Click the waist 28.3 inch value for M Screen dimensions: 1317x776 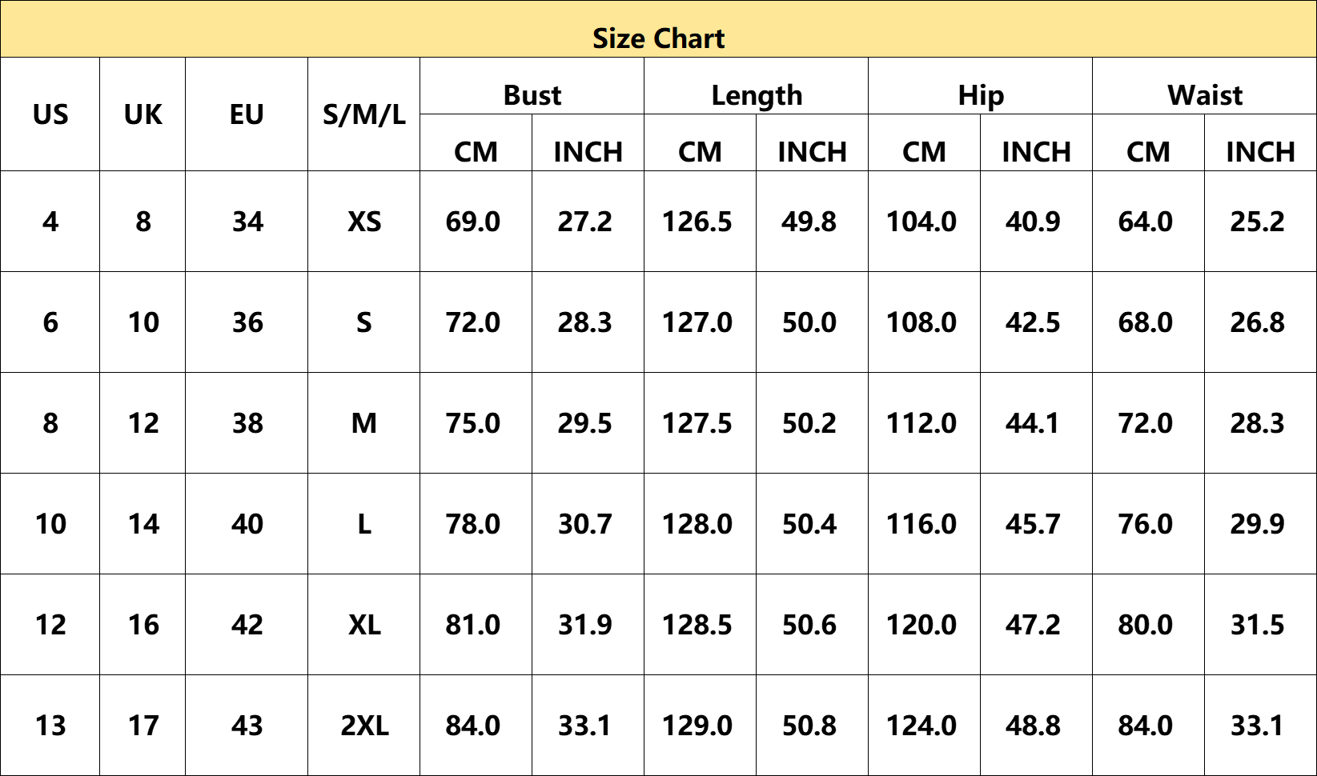click(1260, 423)
